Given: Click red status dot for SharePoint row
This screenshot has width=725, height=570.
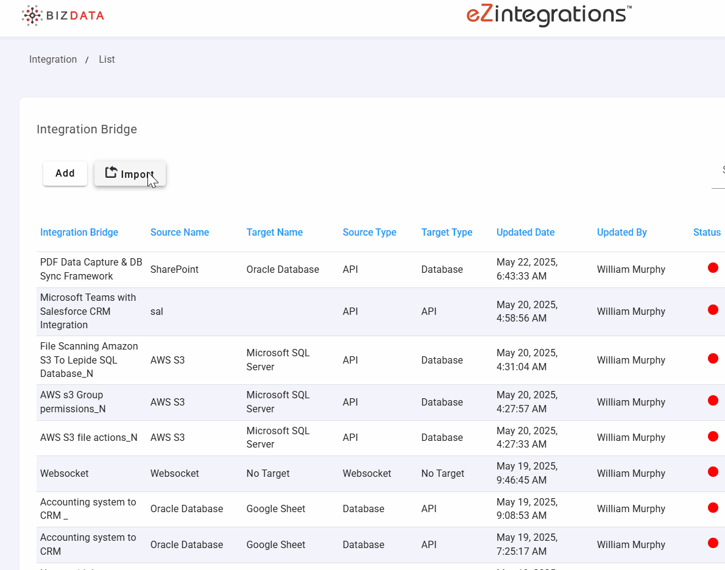Looking at the screenshot, I should pos(713,268).
